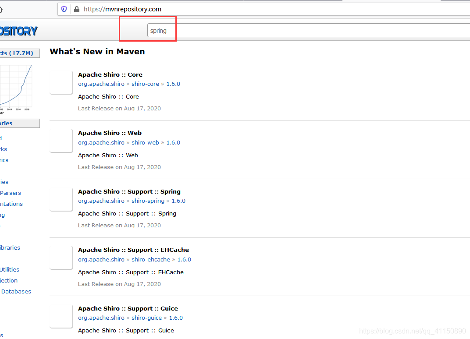
Task: Open the org.apache.shiro group link under Support :: Guice
Action: pos(101,318)
